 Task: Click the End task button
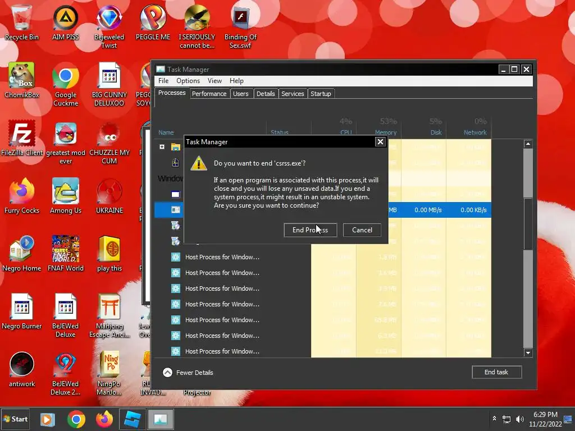tap(496, 372)
